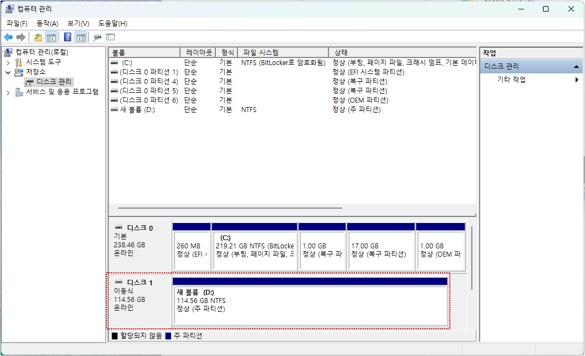Click the blue Help question mark icon
Viewport: 585px width, 356px height.
click(x=67, y=38)
